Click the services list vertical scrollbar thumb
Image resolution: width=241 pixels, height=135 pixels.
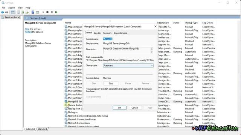239,68
